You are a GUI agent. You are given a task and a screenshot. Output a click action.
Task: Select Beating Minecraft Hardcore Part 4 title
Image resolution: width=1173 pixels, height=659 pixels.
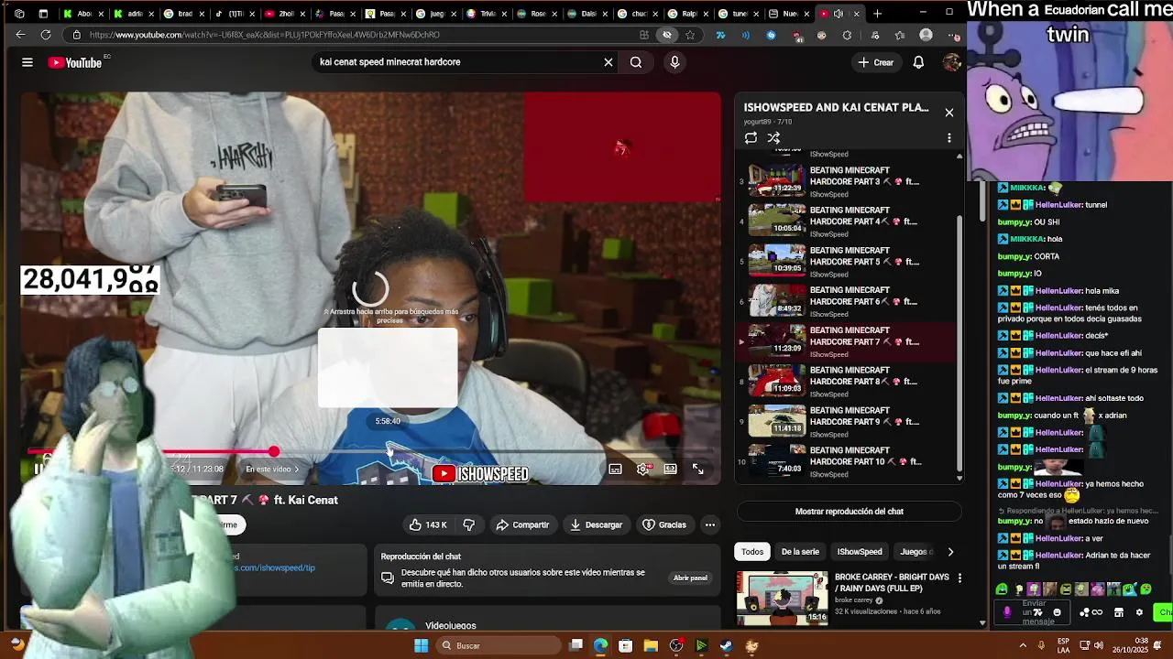[x=864, y=216]
